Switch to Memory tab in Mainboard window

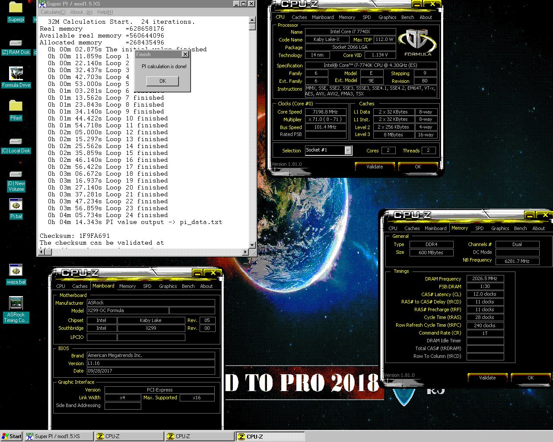[127, 286]
